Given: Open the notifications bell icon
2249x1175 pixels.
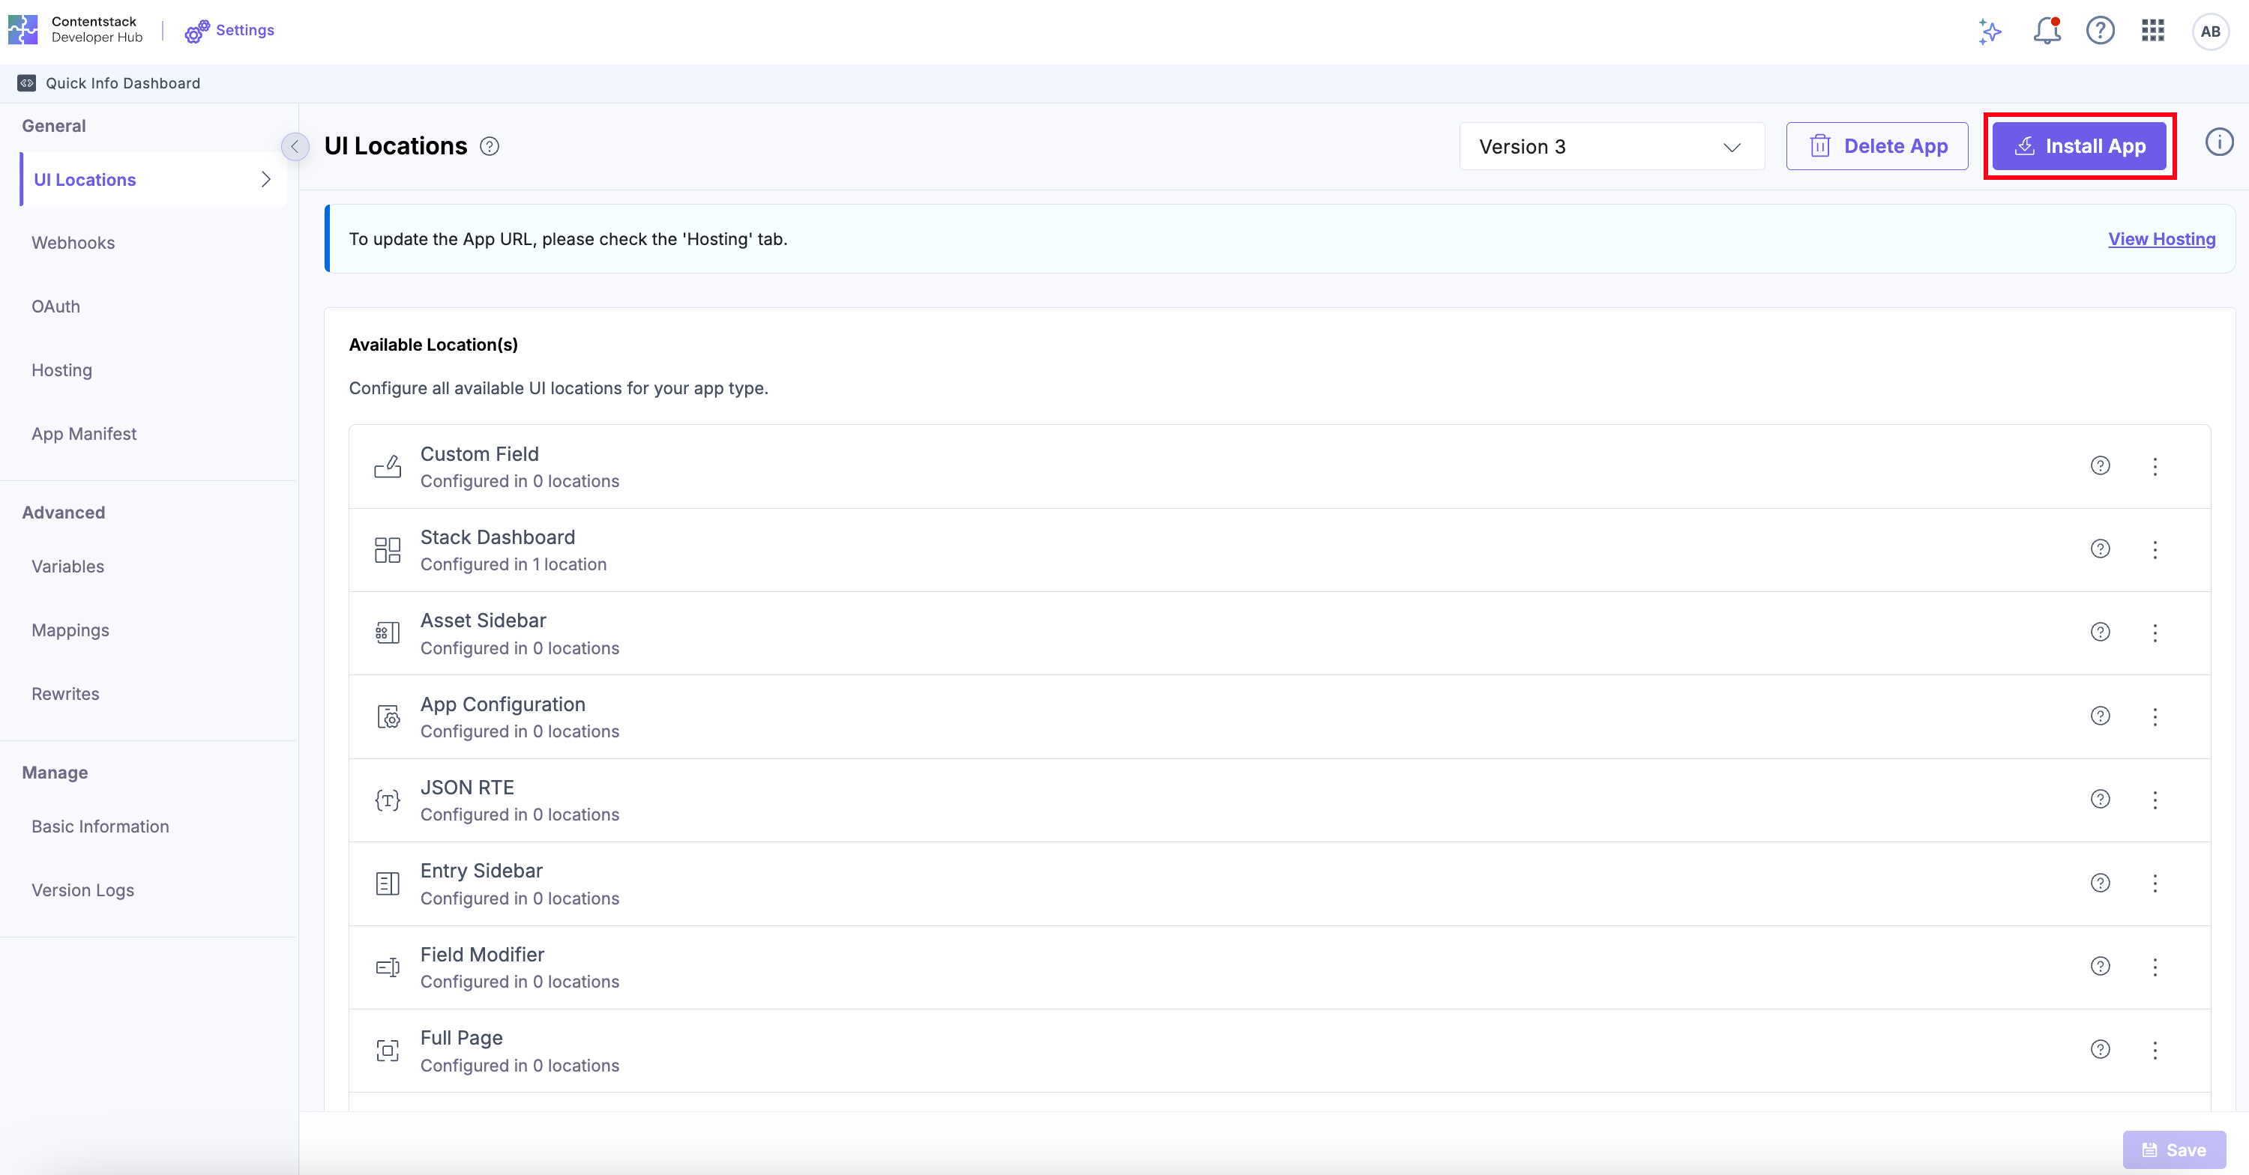Looking at the screenshot, I should (x=2046, y=31).
